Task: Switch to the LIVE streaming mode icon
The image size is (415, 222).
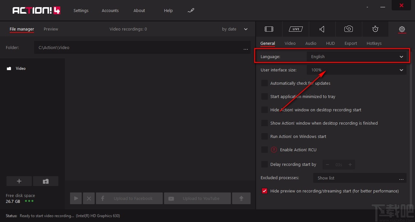Action: point(296,29)
